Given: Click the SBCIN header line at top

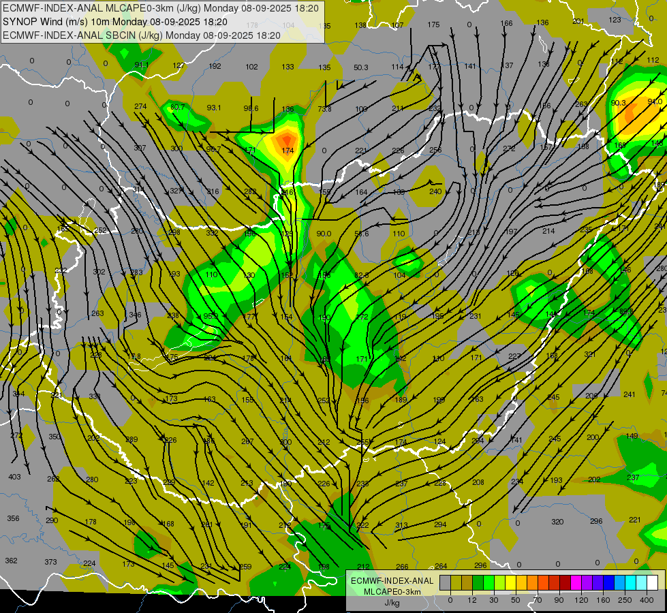Looking at the screenshot, I should click(141, 35).
